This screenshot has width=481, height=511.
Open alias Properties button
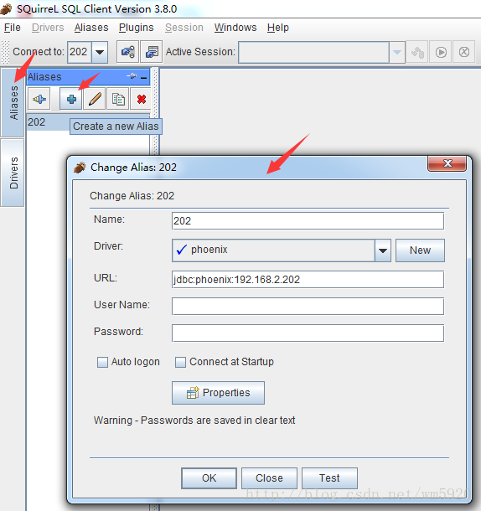click(218, 393)
